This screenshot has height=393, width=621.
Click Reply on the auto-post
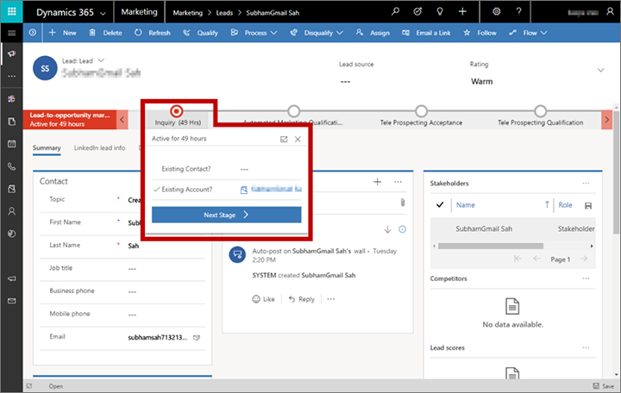pos(301,299)
